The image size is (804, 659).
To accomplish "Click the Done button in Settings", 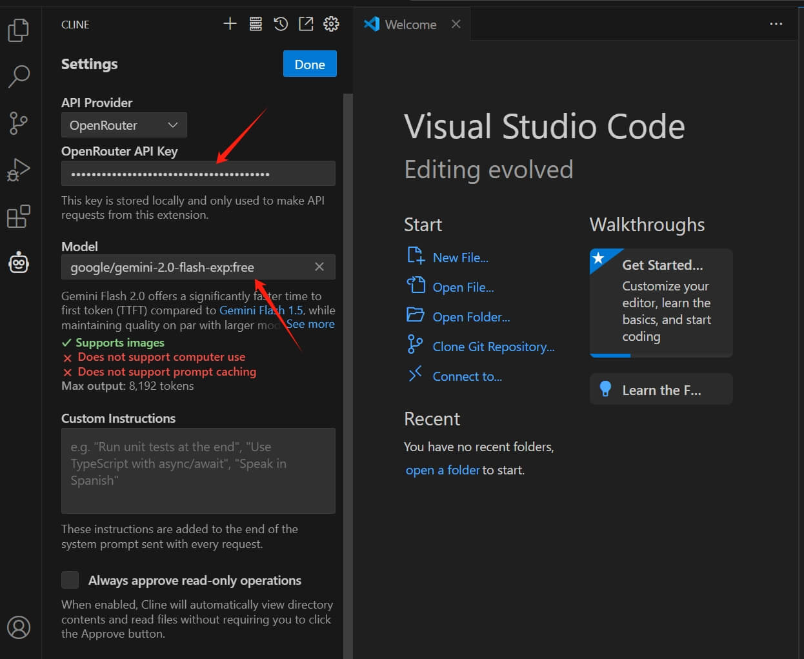I will (x=310, y=64).
